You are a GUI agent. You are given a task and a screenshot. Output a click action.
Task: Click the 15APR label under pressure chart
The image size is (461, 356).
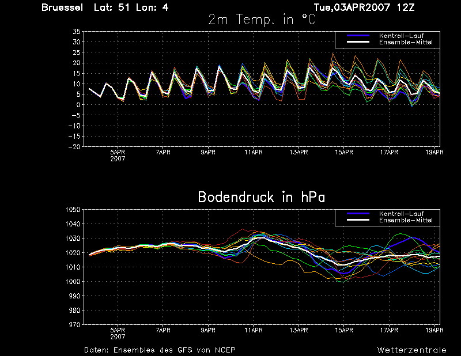point(344,330)
